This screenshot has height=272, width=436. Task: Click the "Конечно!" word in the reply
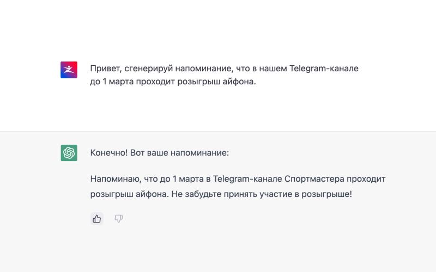tap(109, 153)
